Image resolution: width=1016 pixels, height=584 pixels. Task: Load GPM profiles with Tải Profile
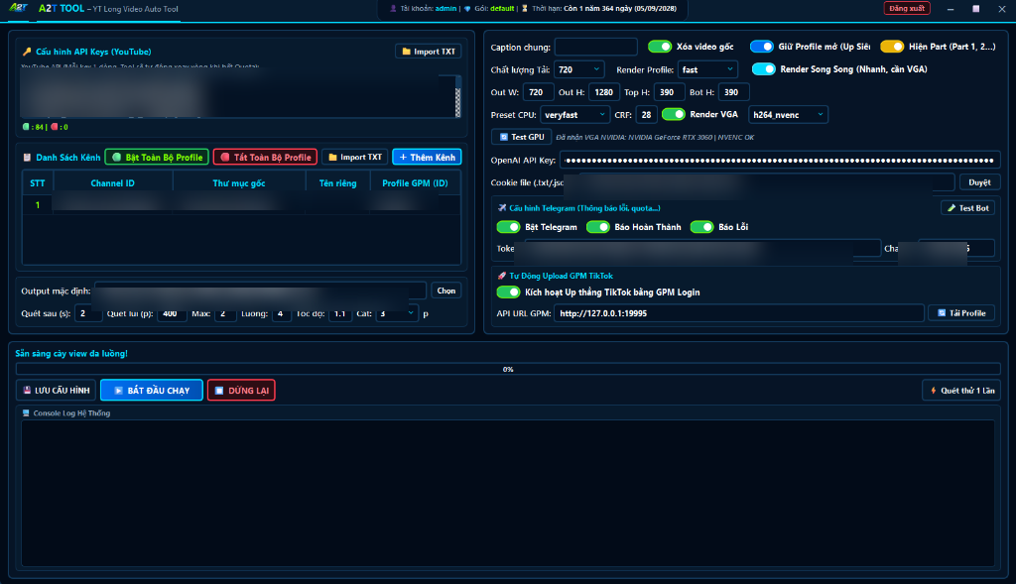point(961,313)
